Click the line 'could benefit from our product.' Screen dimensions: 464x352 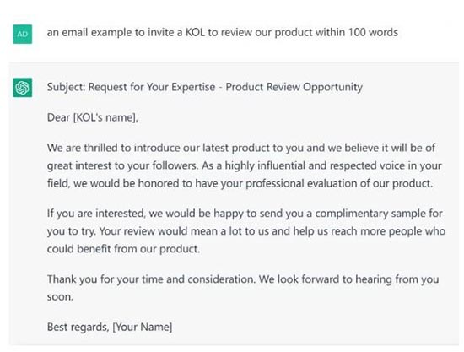pyautogui.click(x=123, y=249)
